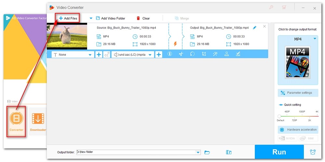This screenshot has width=325, height=162.
Task: Click the source 1920 x 1080 resolution text
Action: [x=148, y=44]
